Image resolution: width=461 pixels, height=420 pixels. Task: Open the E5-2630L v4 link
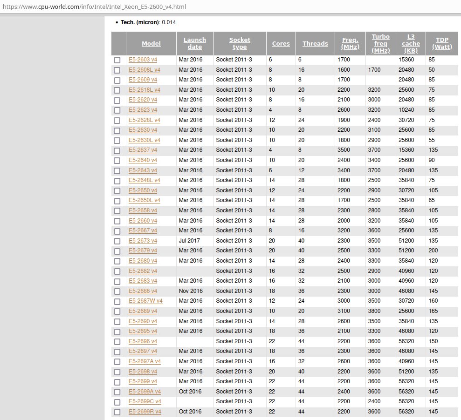[x=144, y=140]
